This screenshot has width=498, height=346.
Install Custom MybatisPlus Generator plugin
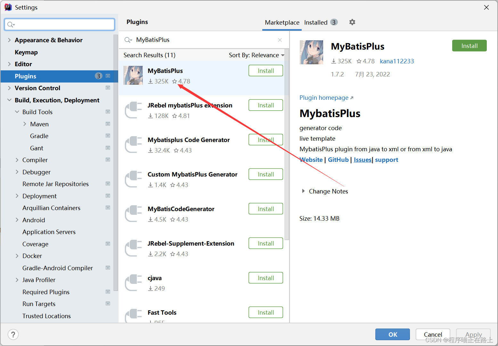click(265, 174)
